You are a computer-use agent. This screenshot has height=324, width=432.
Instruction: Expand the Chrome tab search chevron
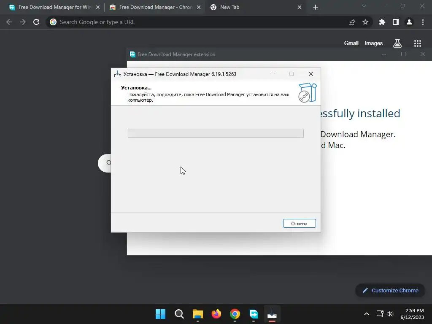[x=364, y=6]
